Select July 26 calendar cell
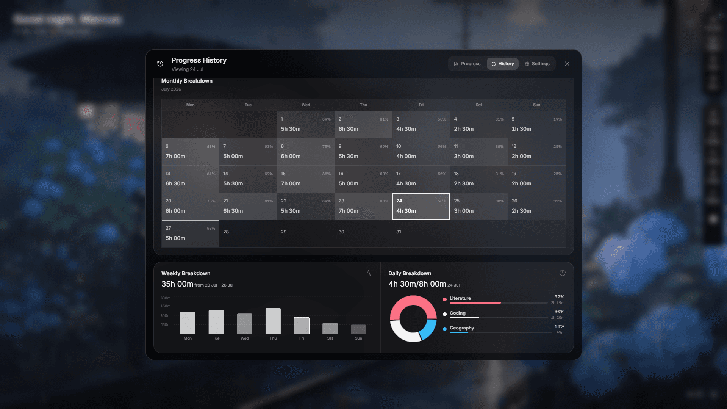 [537, 206]
